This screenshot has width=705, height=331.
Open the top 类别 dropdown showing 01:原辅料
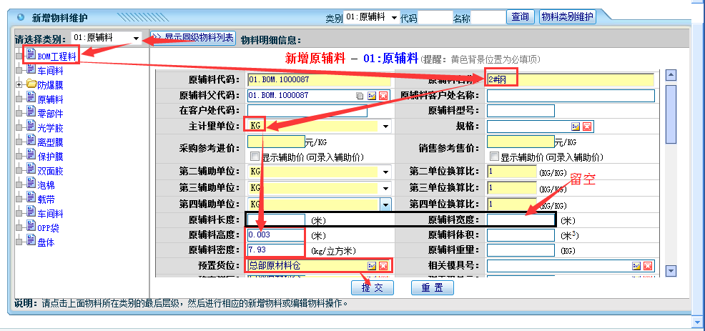371,18
